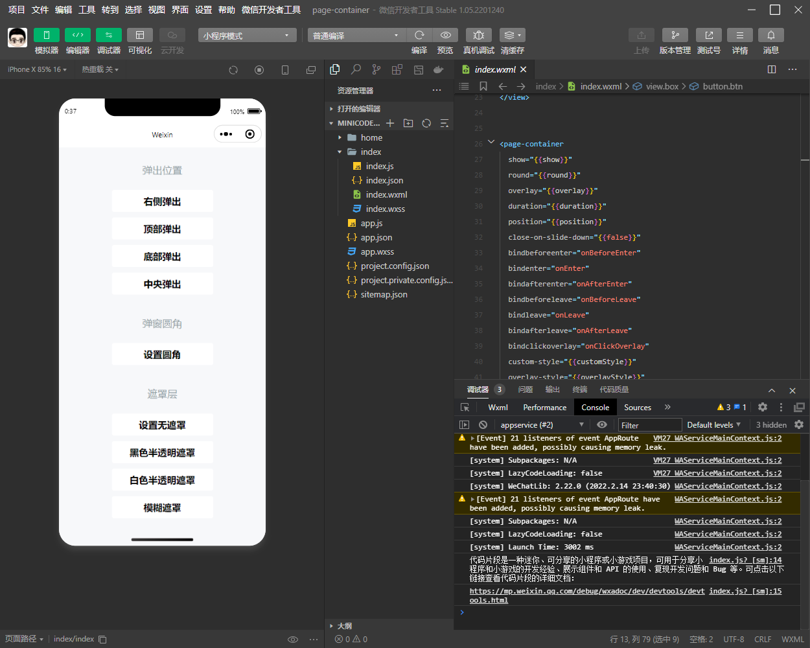
Task: Open the 普通编译 compile mode dropdown
Action: [356, 35]
